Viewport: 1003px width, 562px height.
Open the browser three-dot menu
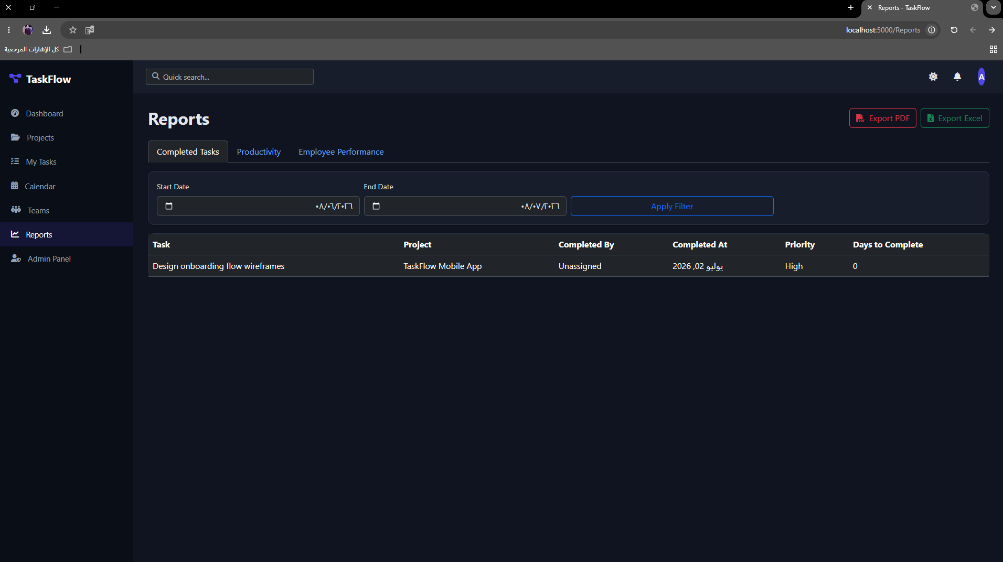coord(9,30)
